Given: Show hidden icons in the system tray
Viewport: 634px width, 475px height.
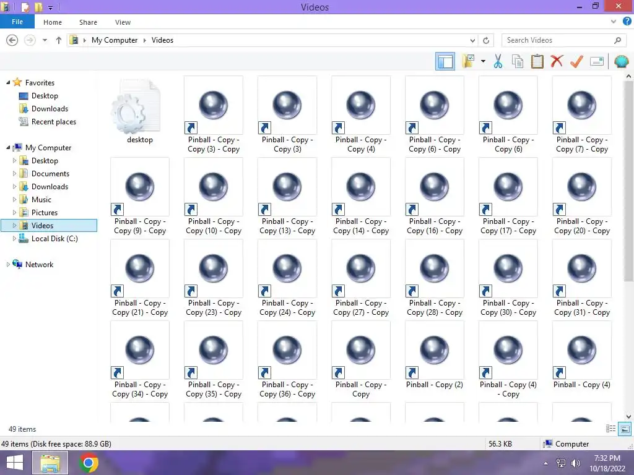Looking at the screenshot, I should pyautogui.click(x=545, y=463).
